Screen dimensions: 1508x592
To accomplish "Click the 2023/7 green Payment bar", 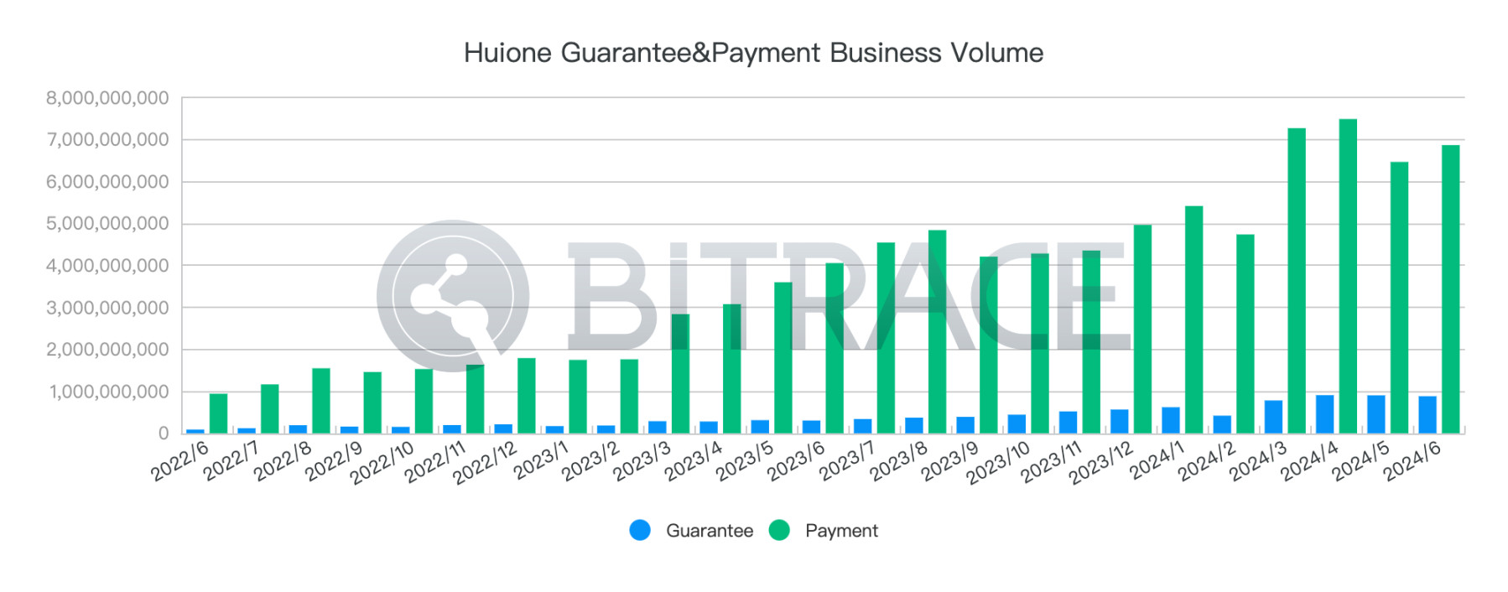I will (886, 338).
